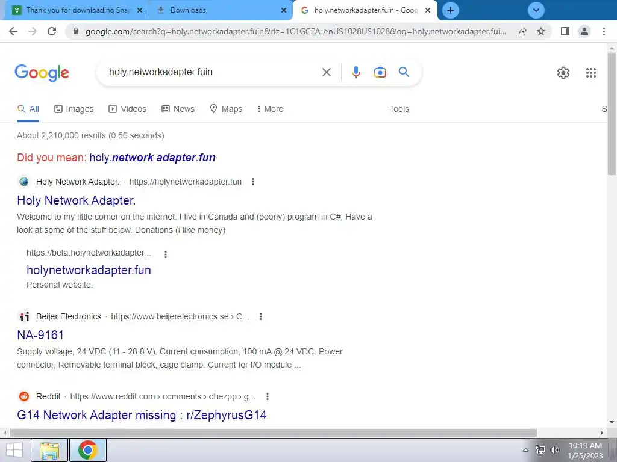Open Google apps grid icon
This screenshot has height=462, width=617.
point(590,73)
